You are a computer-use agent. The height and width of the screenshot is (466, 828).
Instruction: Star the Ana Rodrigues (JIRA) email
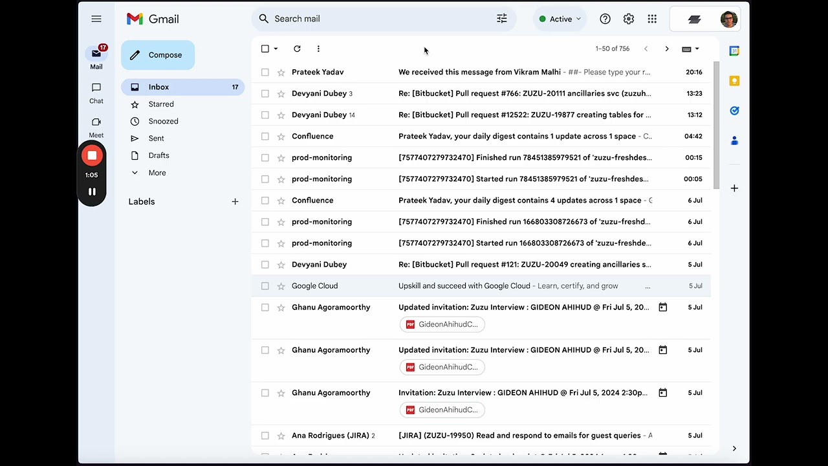[x=281, y=436]
